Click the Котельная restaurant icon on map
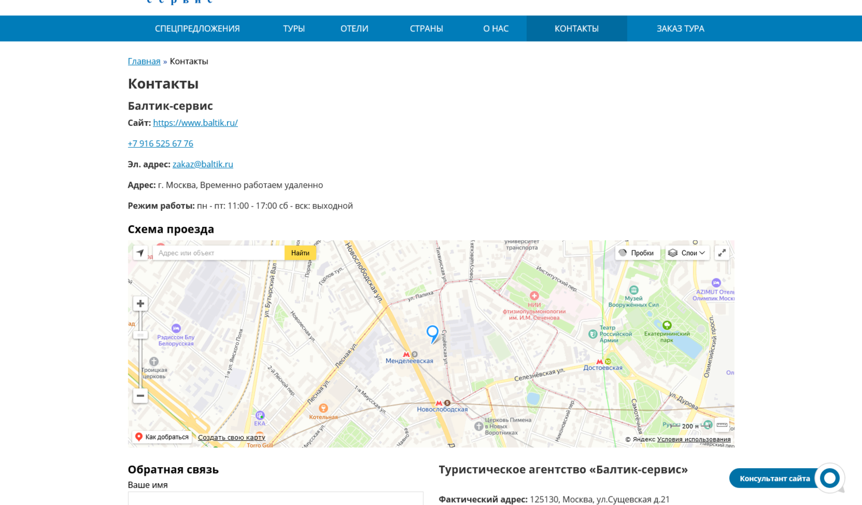 point(324,408)
